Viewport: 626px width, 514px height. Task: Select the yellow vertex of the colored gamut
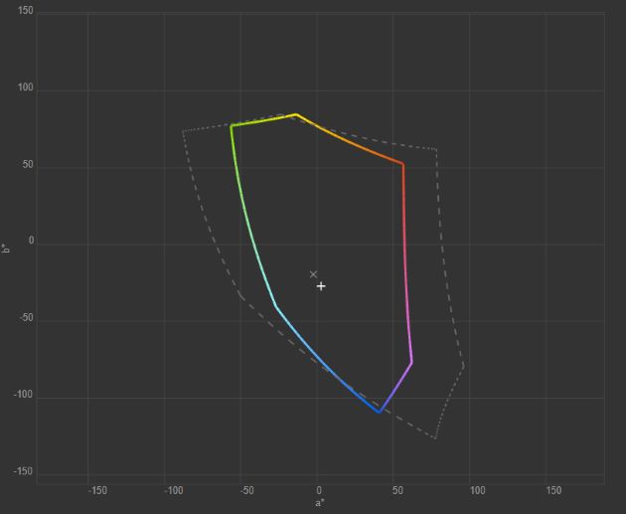pos(296,114)
